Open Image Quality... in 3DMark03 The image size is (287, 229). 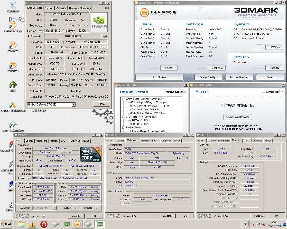[209, 77]
